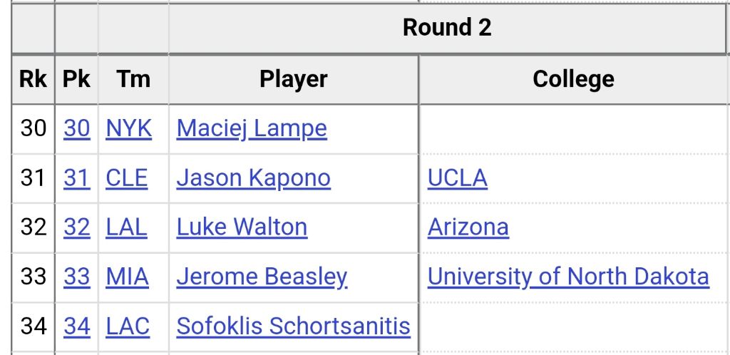730x355 pixels.
Task: Select the Jerome Beasley link
Action: 262,276
